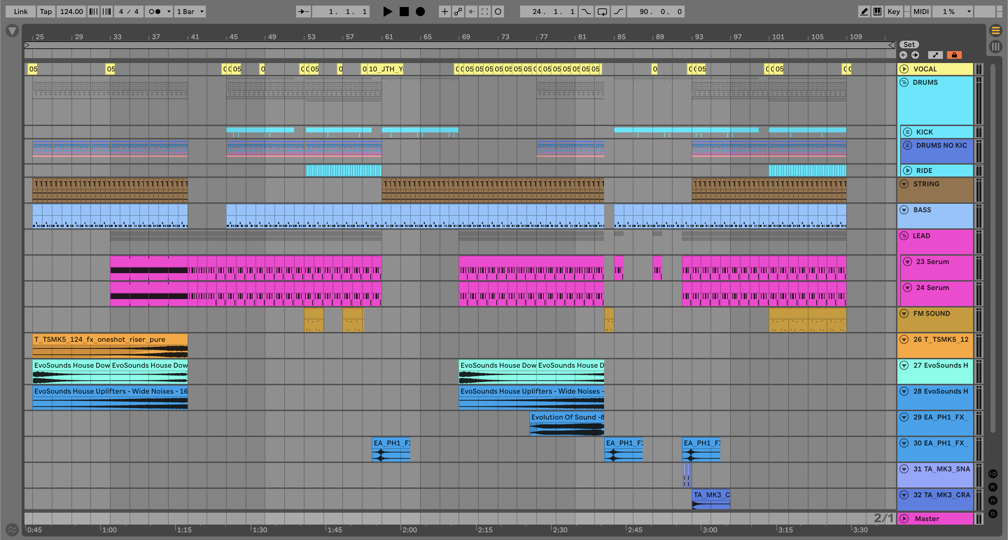Click the Tap tempo button
The width and height of the screenshot is (1008, 540).
click(x=46, y=11)
